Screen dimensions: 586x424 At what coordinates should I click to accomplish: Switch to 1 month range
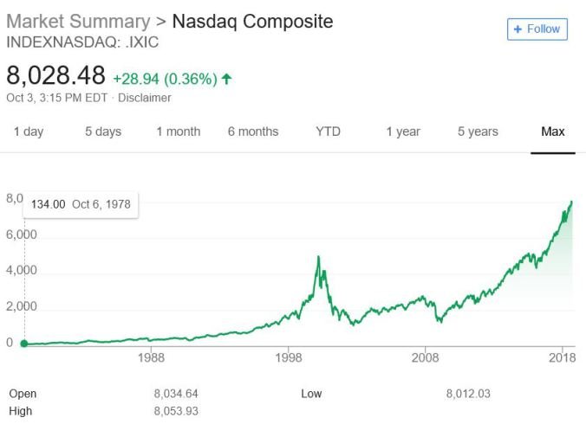(179, 132)
